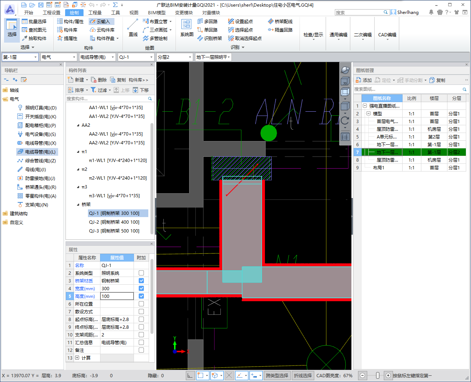Click 新建 in component list
Image resolution: width=471 pixels, height=382 pixels.
click(78, 80)
